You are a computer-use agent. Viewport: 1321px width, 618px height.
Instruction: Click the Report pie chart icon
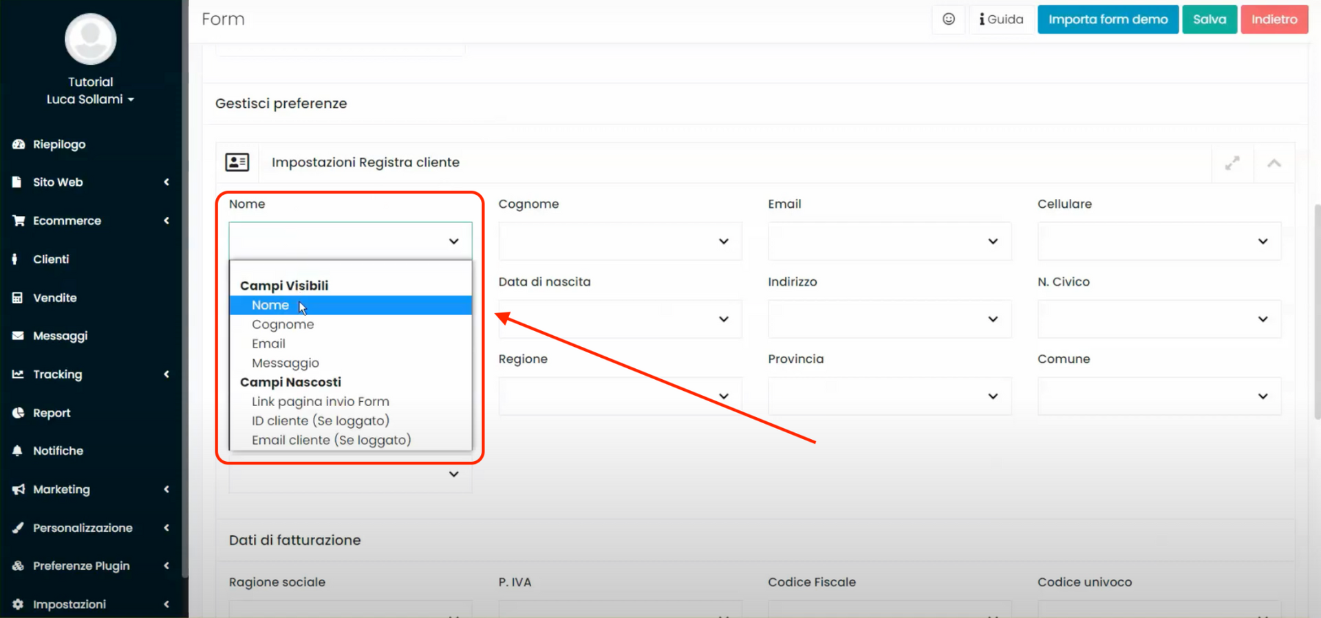pyautogui.click(x=18, y=412)
